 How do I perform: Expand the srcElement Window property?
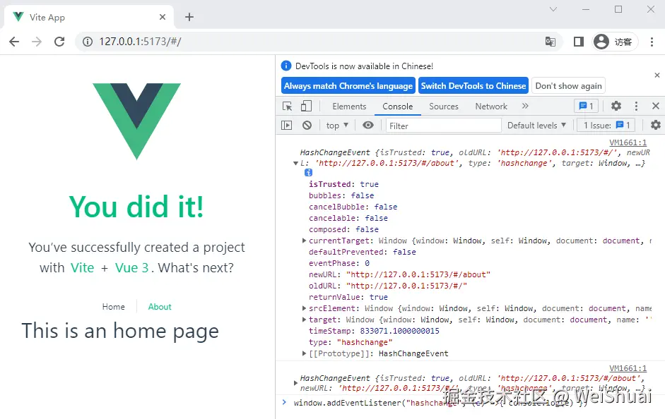304,308
